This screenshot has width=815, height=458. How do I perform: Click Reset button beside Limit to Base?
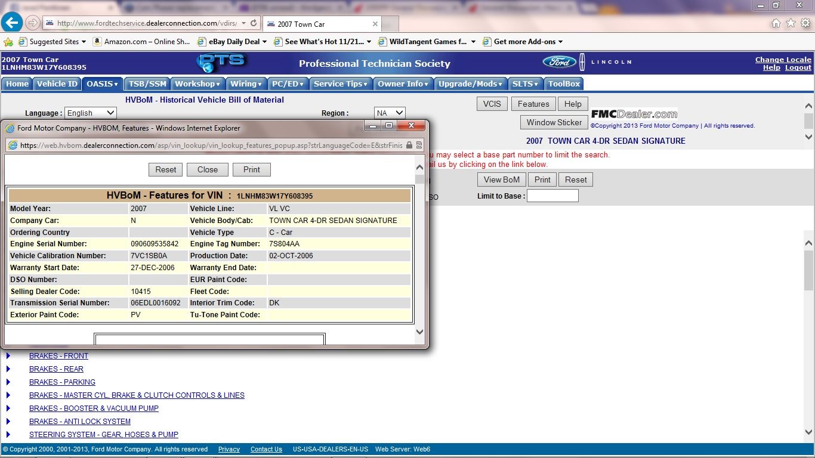576,180
